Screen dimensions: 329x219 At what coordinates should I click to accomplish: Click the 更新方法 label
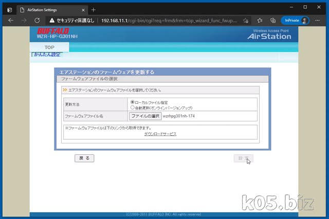point(72,104)
